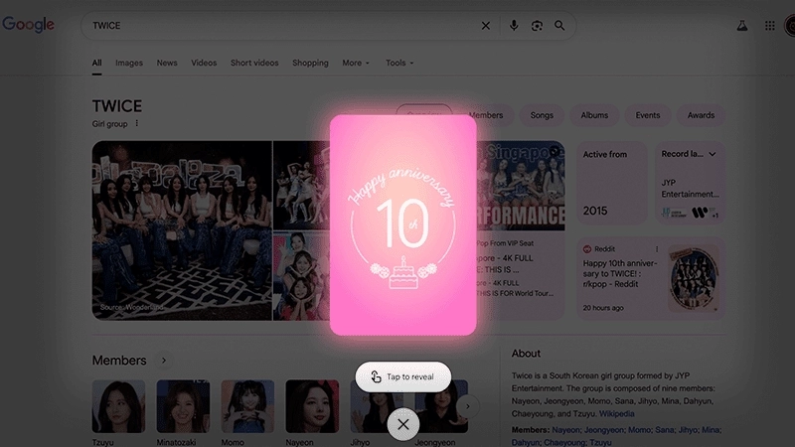Click the TWICE search input field
This screenshot has height=447, width=795.
pos(278,26)
